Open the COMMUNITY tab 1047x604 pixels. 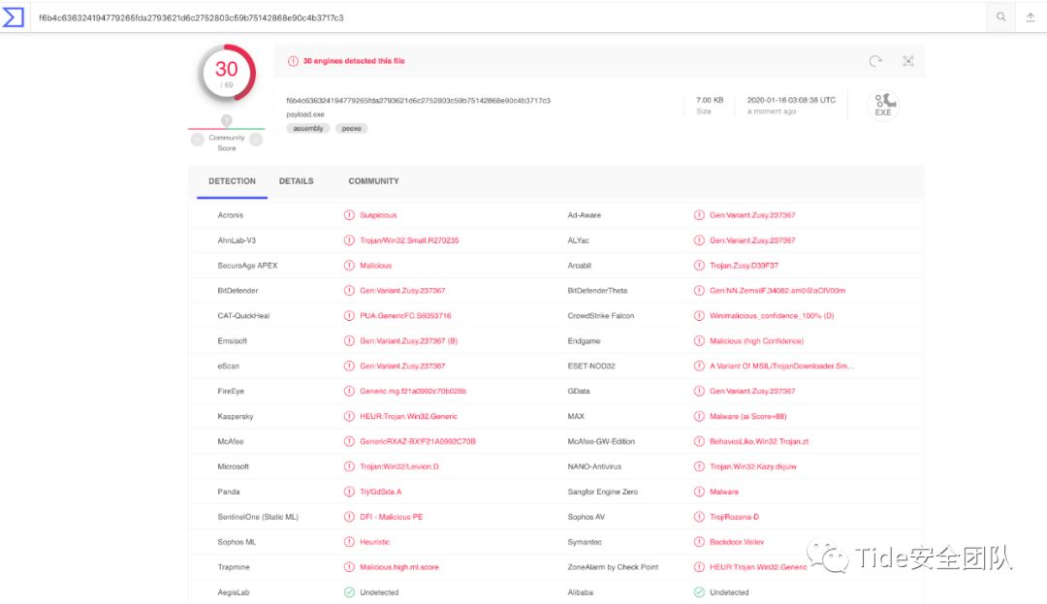[x=373, y=181]
